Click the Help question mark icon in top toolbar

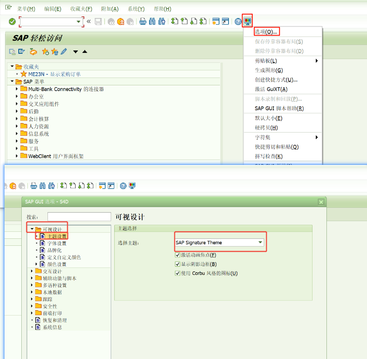[x=238, y=22]
